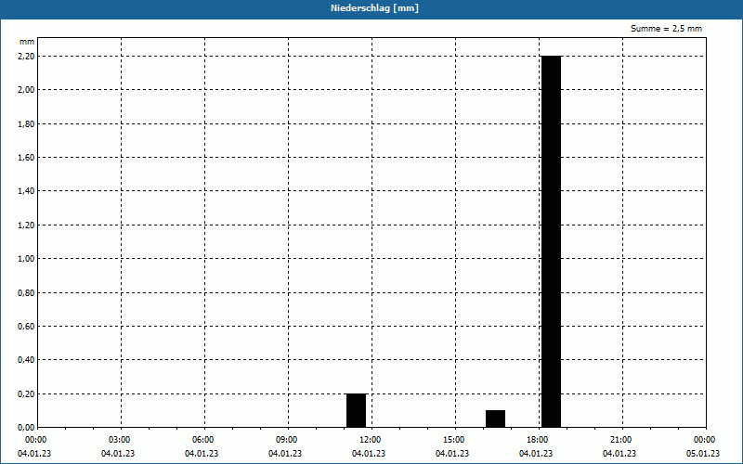743x464 pixels.
Task: Select the 1,00 y-axis value
Action: pyautogui.click(x=26, y=259)
